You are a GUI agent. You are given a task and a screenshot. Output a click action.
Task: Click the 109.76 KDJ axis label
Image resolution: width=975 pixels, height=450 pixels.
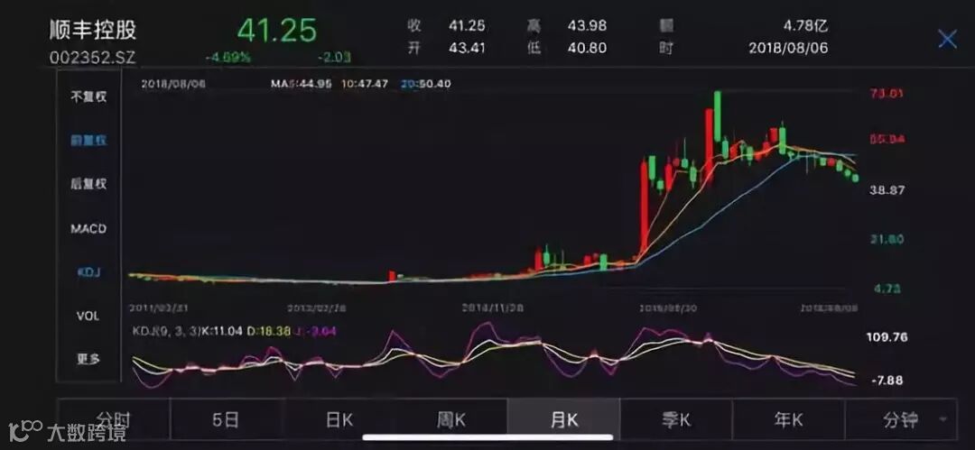tap(887, 337)
